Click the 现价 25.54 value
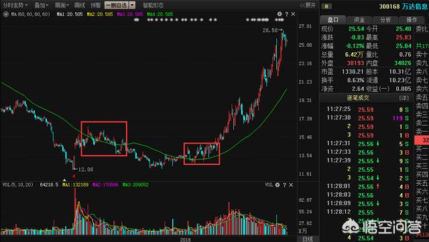 pos(356,29)
